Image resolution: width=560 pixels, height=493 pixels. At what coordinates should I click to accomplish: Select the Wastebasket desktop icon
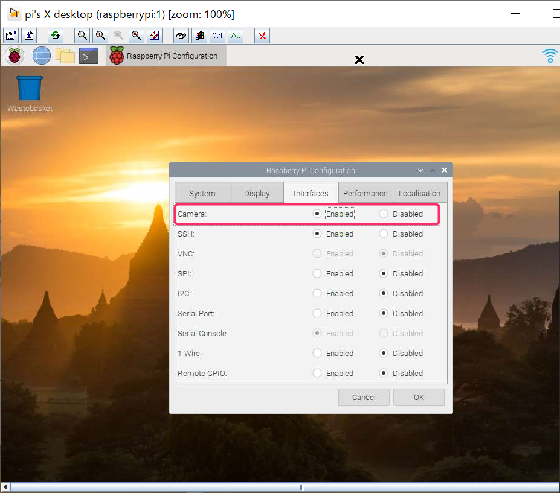pos(30,94)
